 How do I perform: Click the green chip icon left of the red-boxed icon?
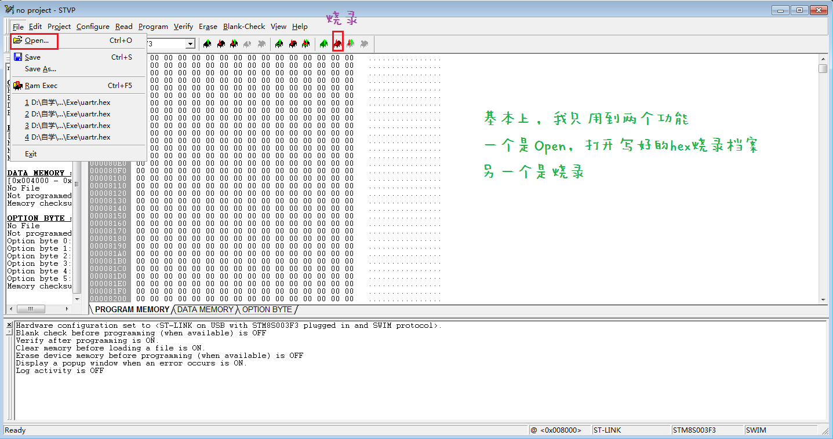(x=323, y=44)
